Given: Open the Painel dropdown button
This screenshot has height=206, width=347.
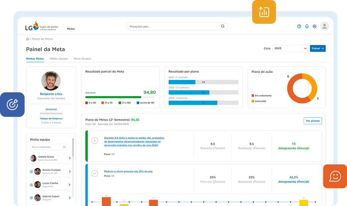Looking at the screenshot, I should pyautogui.click(x=318, y=48).
